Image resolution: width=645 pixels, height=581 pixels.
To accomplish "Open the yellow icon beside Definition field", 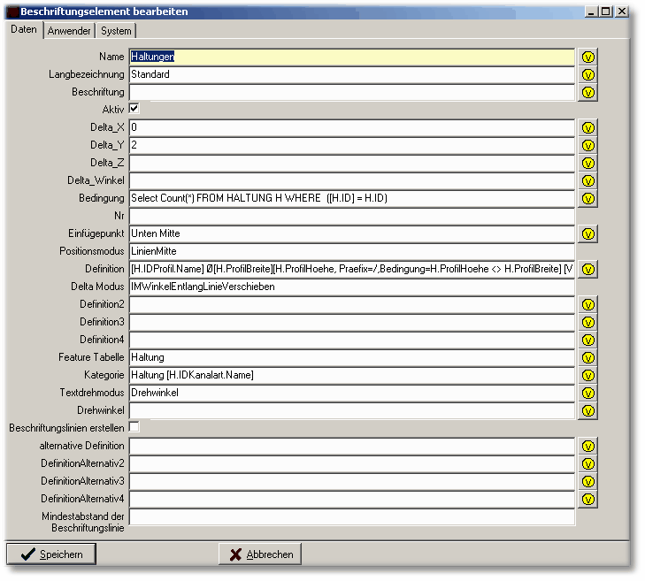I will point(587,269).
